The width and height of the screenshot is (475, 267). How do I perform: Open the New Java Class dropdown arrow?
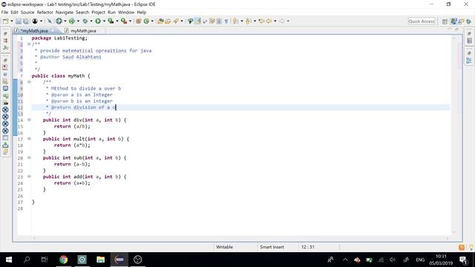152,21
